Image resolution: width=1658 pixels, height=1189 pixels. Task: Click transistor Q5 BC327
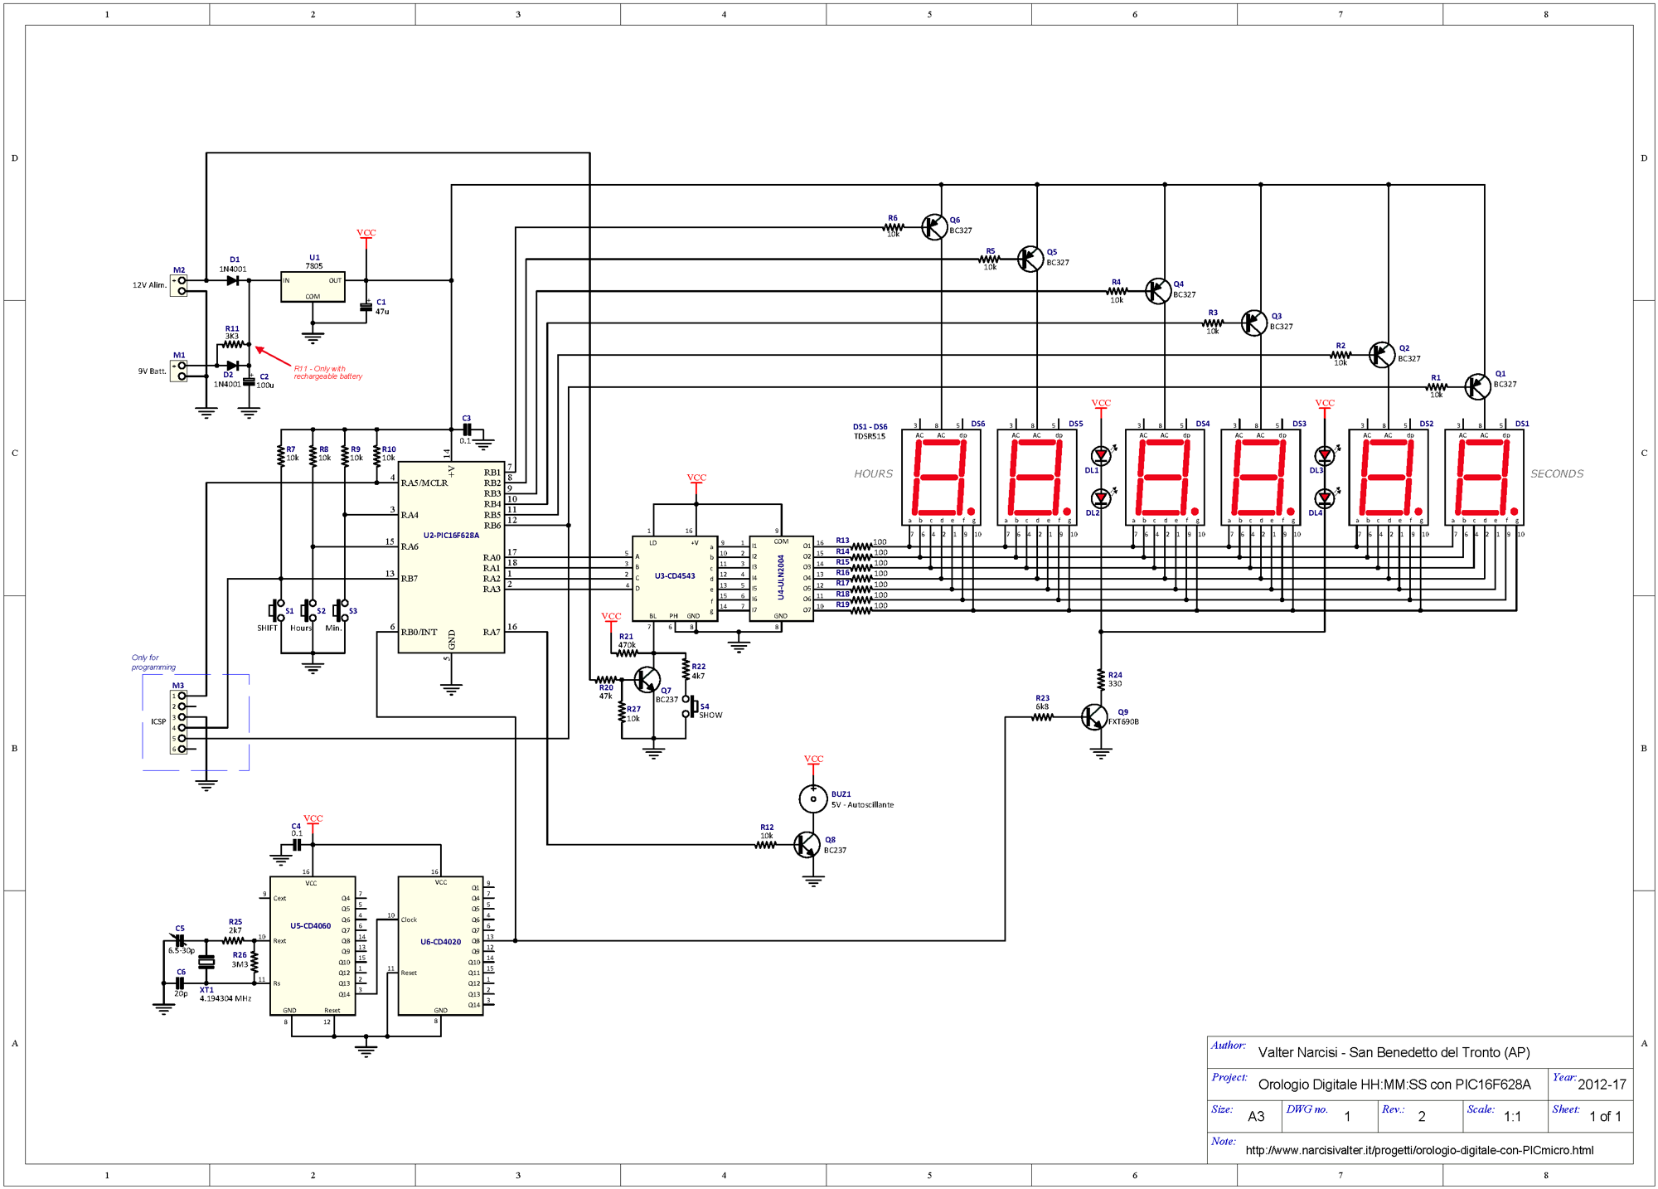click(x=1030, y=259)
